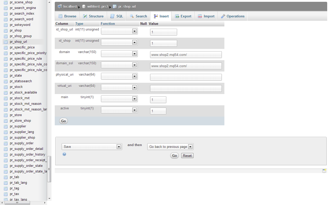329x205 pixels.
Task: Open Function dropdown for virtual_uri
Action: click(119, 87)
